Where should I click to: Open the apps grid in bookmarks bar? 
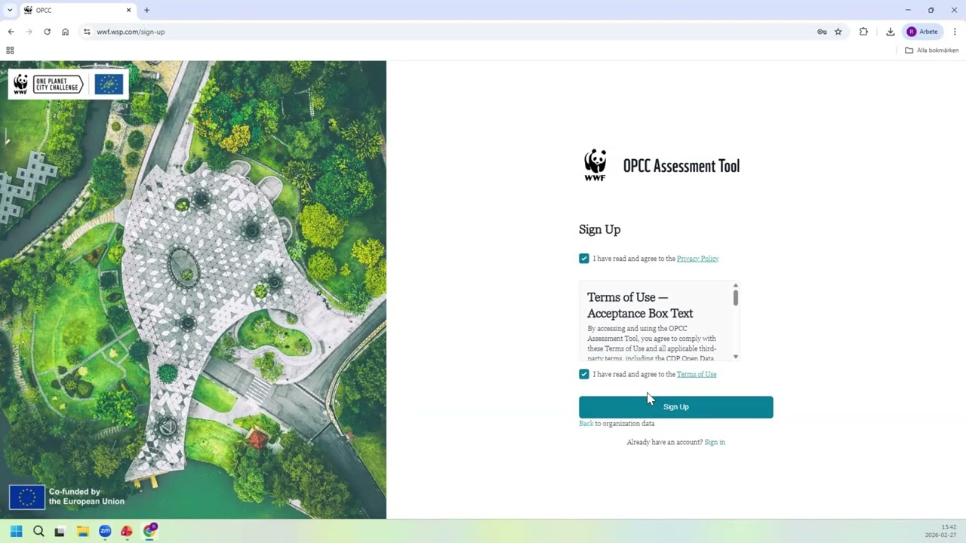(x=10, y=51)
